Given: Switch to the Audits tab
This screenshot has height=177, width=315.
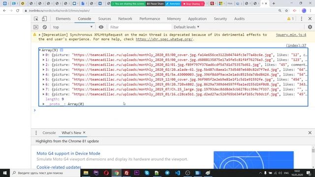Looking at the screenshot, I should pyautogui.click(x=239, y=19).
